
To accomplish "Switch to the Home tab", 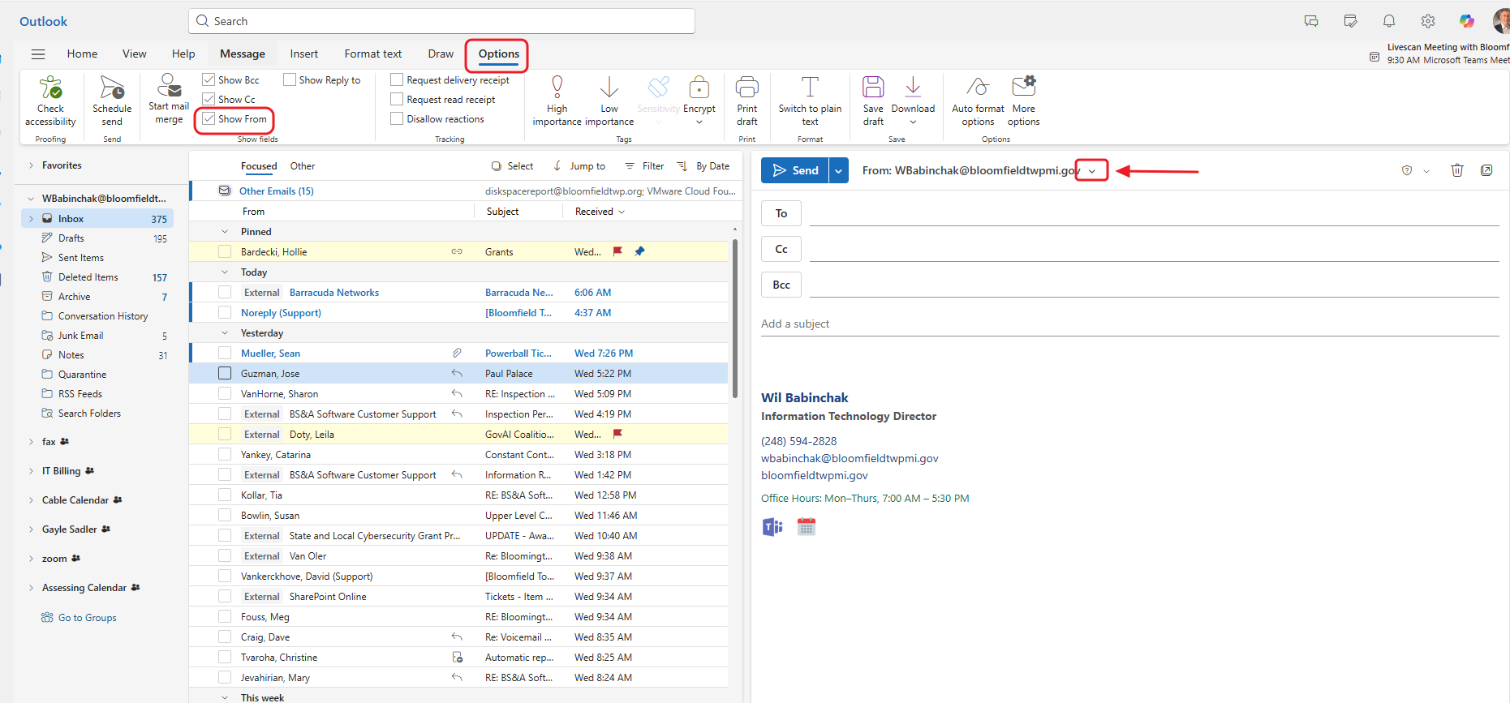I will click(x=82, y=54).
